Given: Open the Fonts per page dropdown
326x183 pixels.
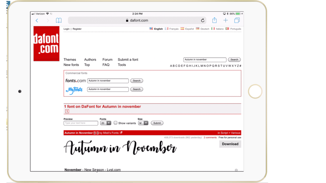Looking at the screenshot, I should [106, 123].
